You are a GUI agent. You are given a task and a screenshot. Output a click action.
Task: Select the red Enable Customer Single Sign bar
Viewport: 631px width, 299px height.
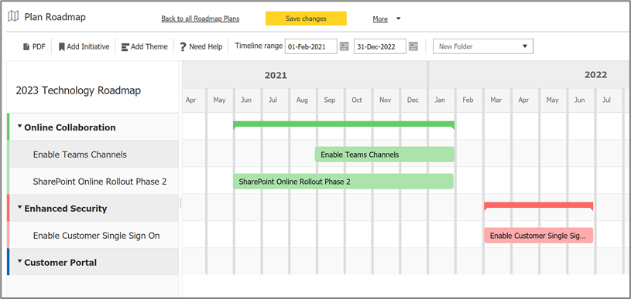538,236
